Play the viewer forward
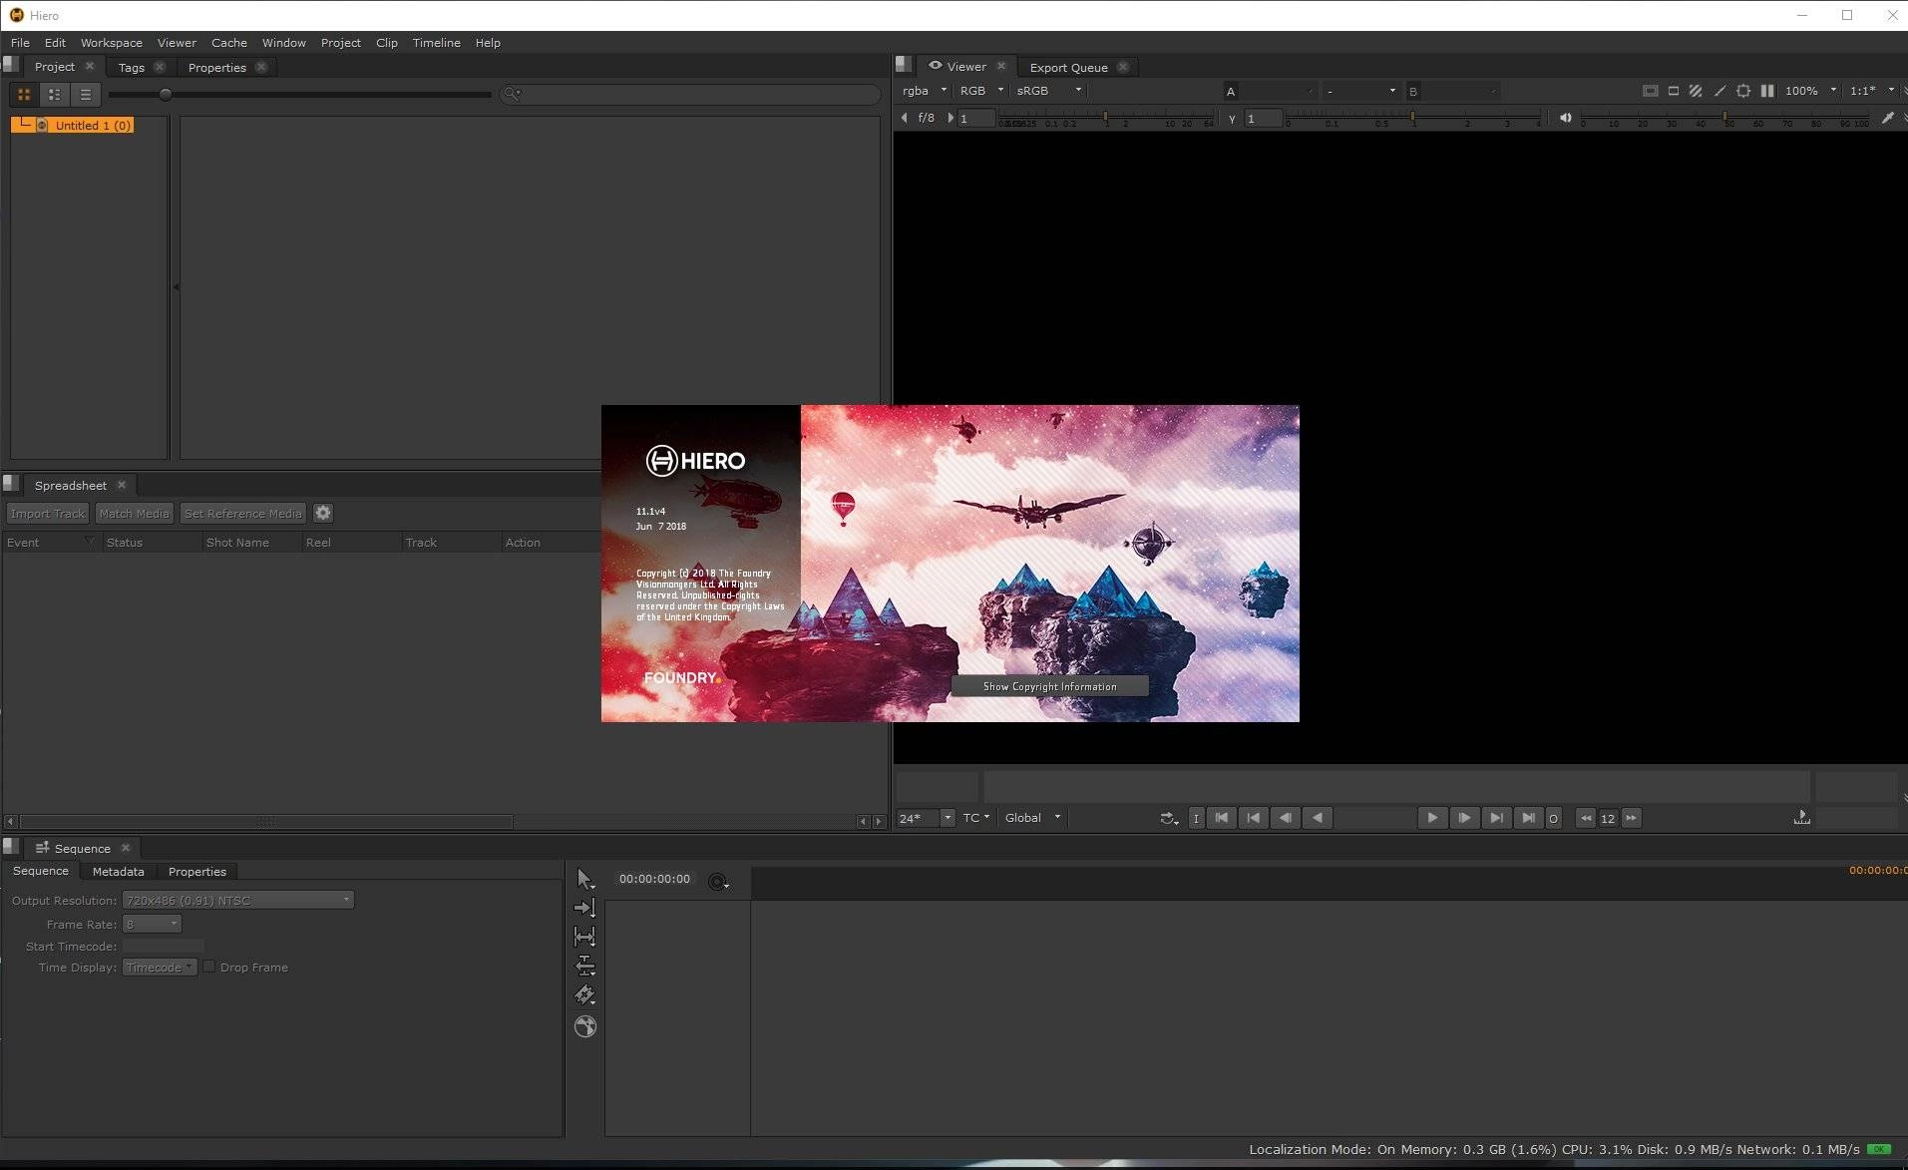 click(x=1432, y=818)
